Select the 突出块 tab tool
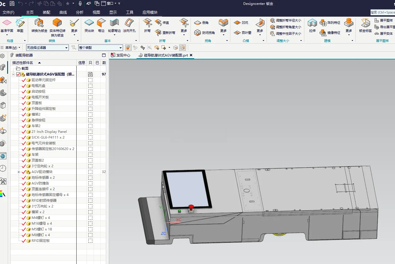 click(x=89, y=25)
